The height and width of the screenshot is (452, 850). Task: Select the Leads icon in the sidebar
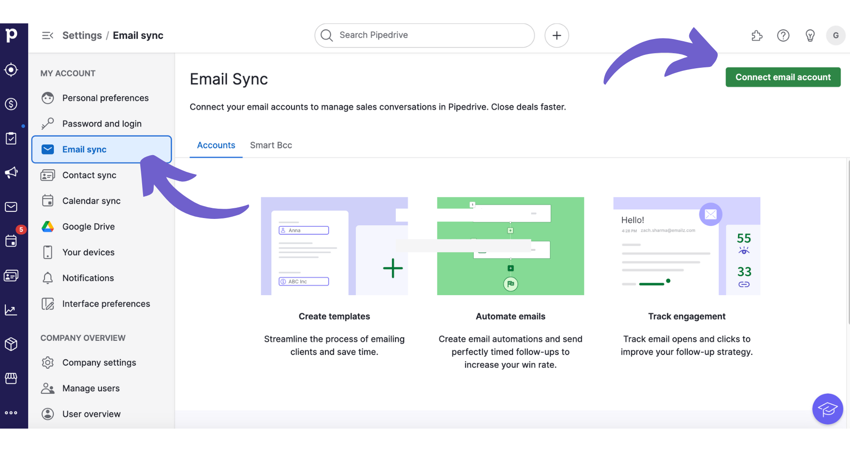[x=11, y=70]
